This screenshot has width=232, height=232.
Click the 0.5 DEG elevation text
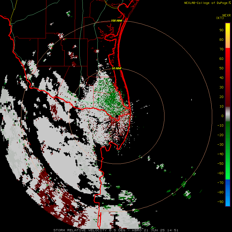(x=118, y=230)
